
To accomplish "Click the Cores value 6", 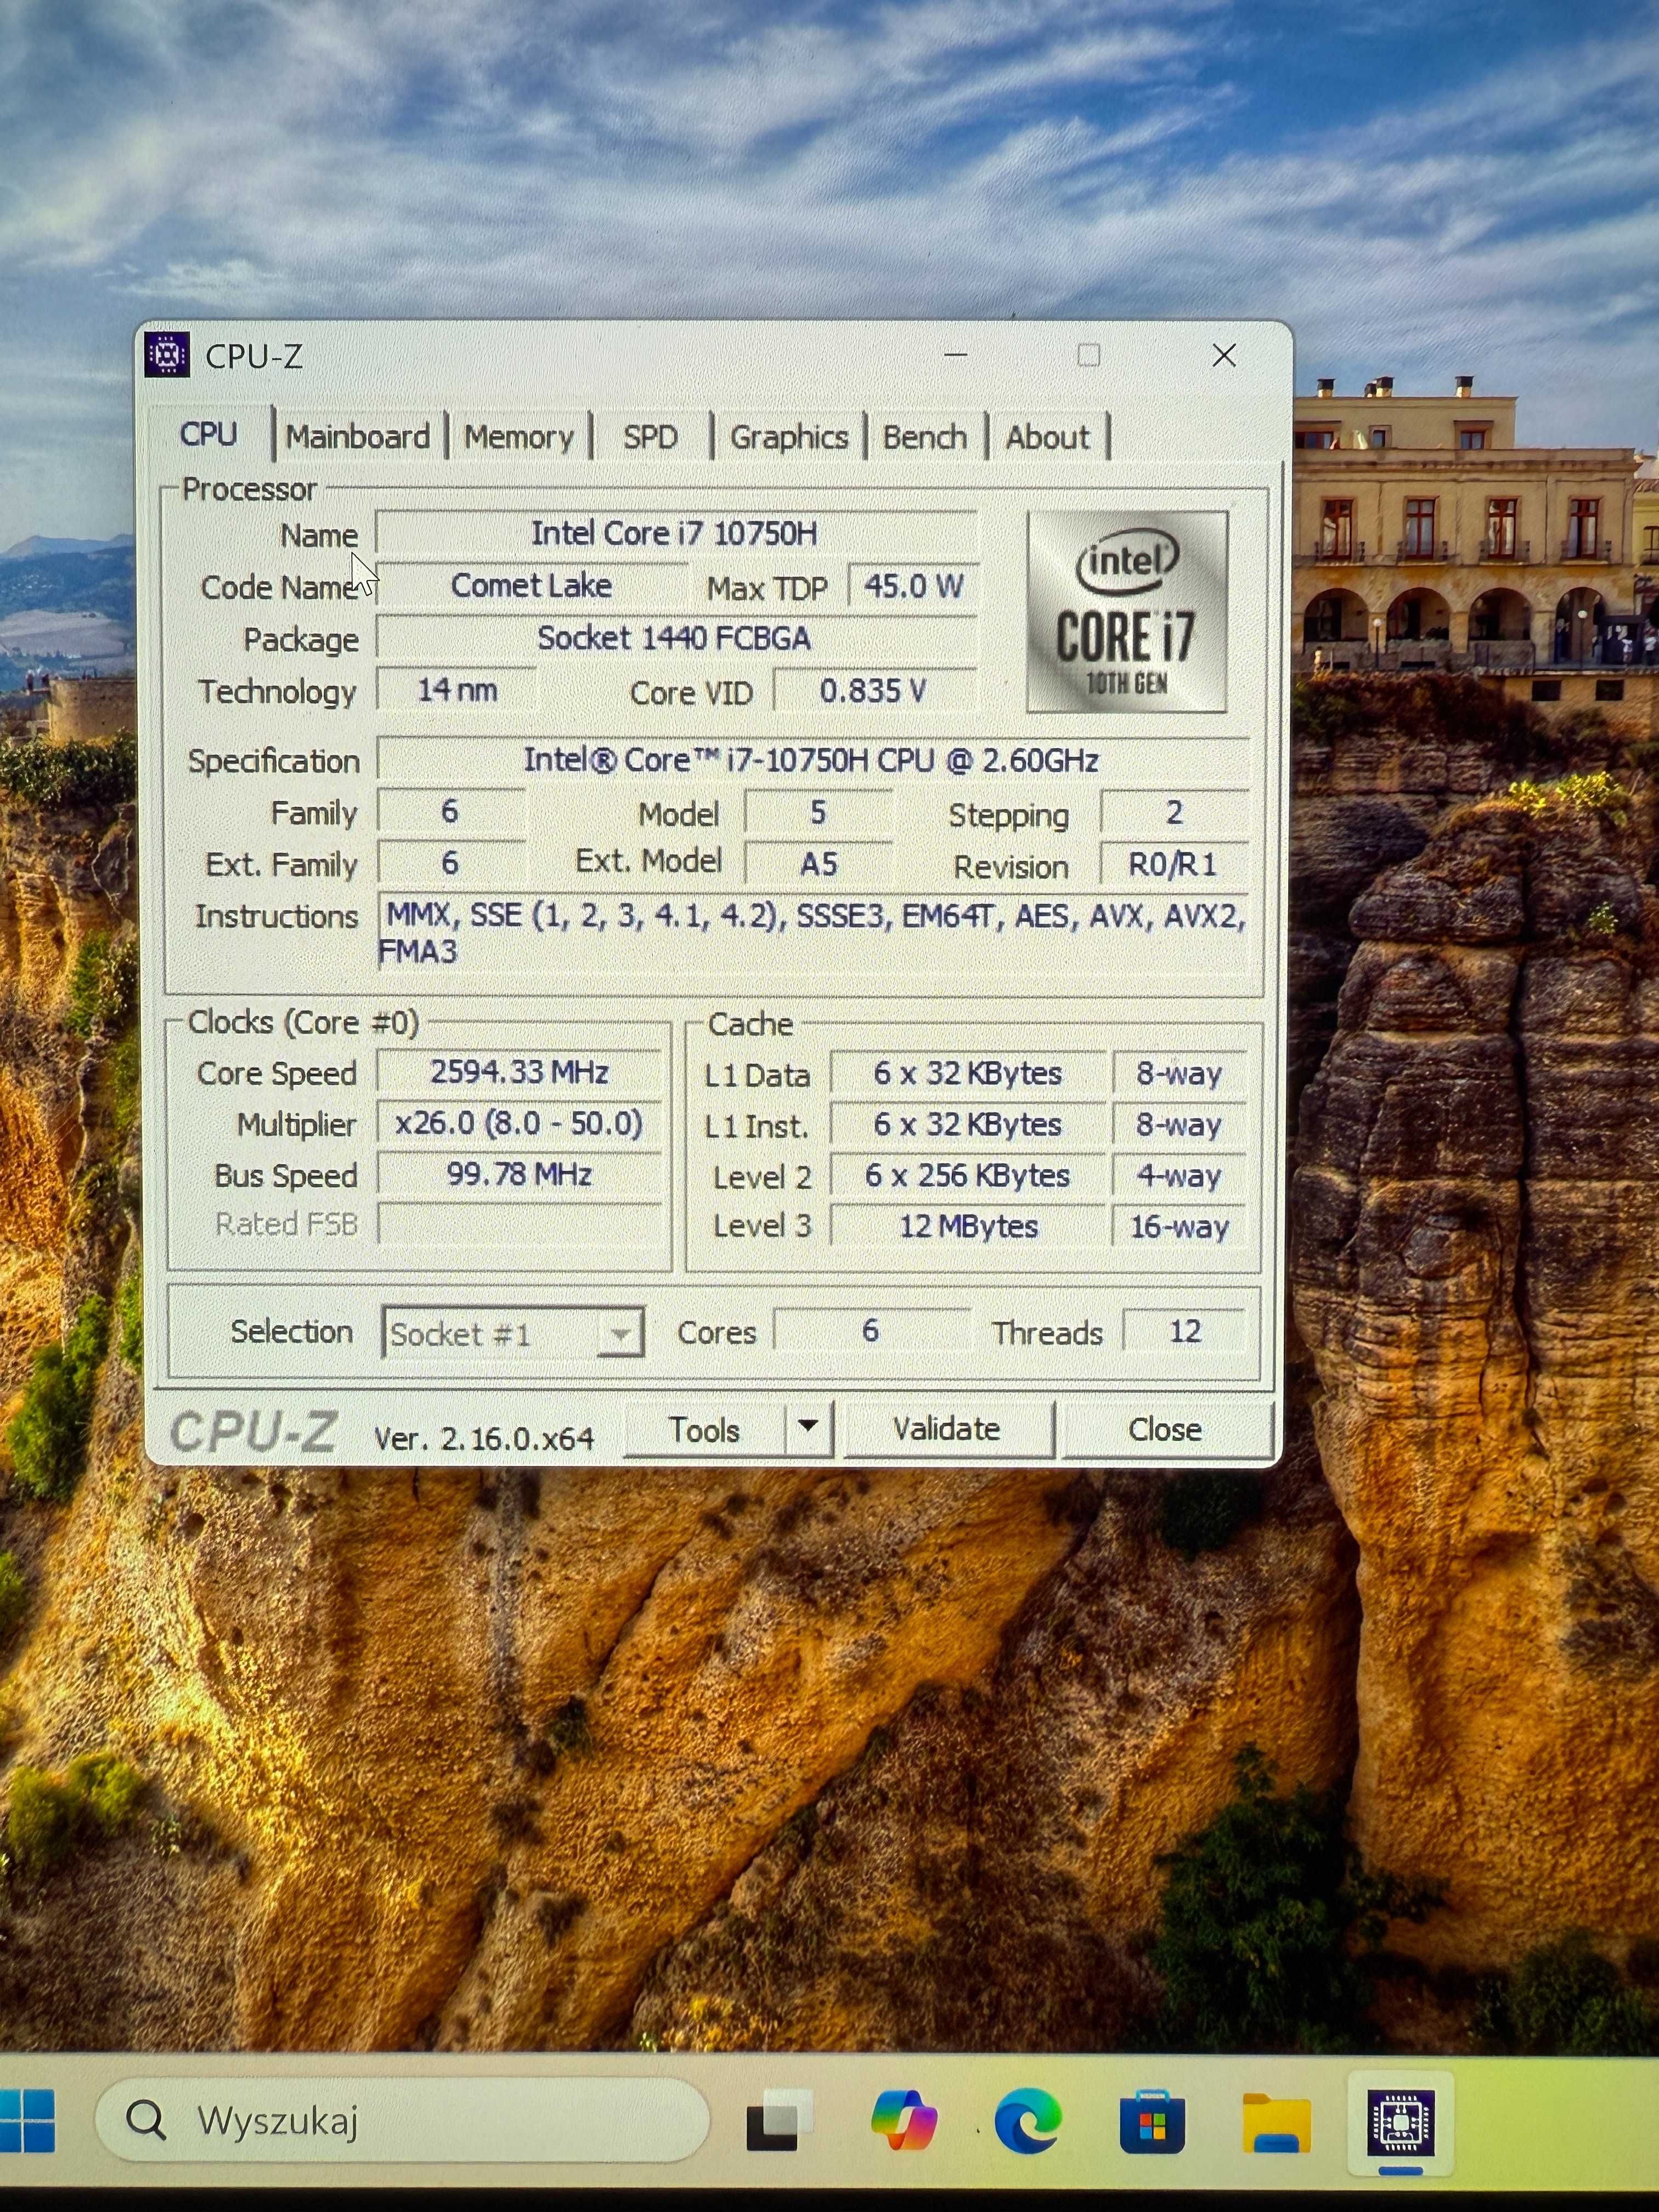I will point(871,1331).
